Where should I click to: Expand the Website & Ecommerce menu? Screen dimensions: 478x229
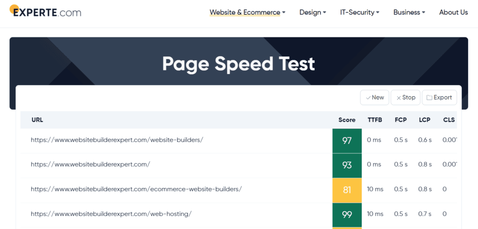tap(247, 12)
